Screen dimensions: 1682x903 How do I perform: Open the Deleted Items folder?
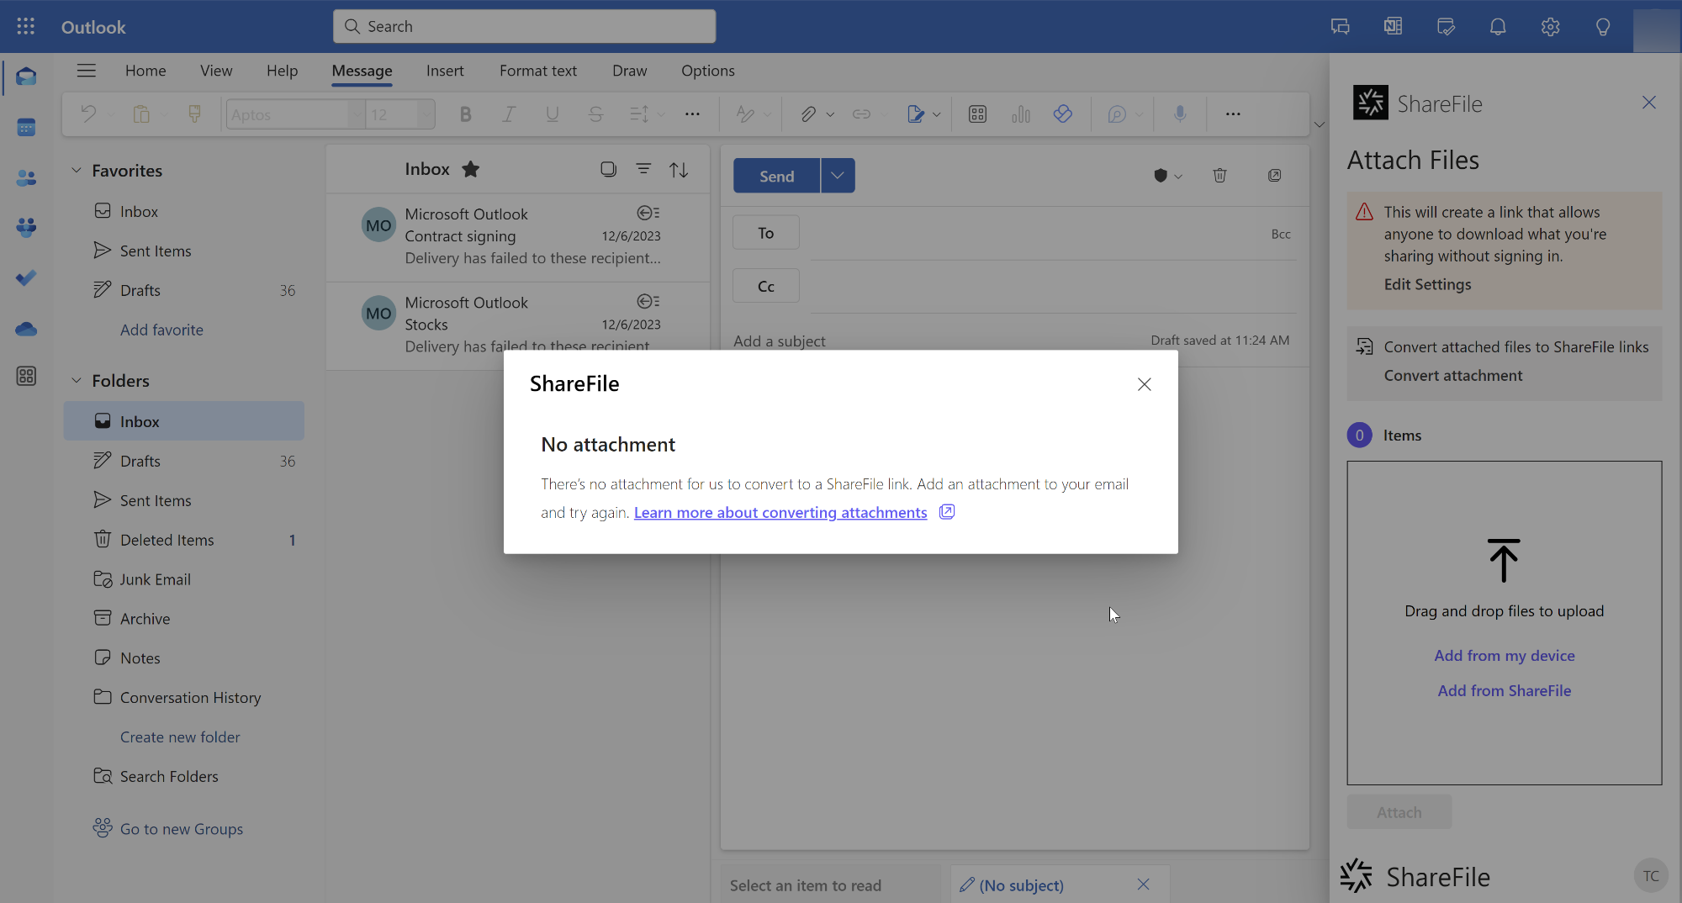(x=183, y=540)
